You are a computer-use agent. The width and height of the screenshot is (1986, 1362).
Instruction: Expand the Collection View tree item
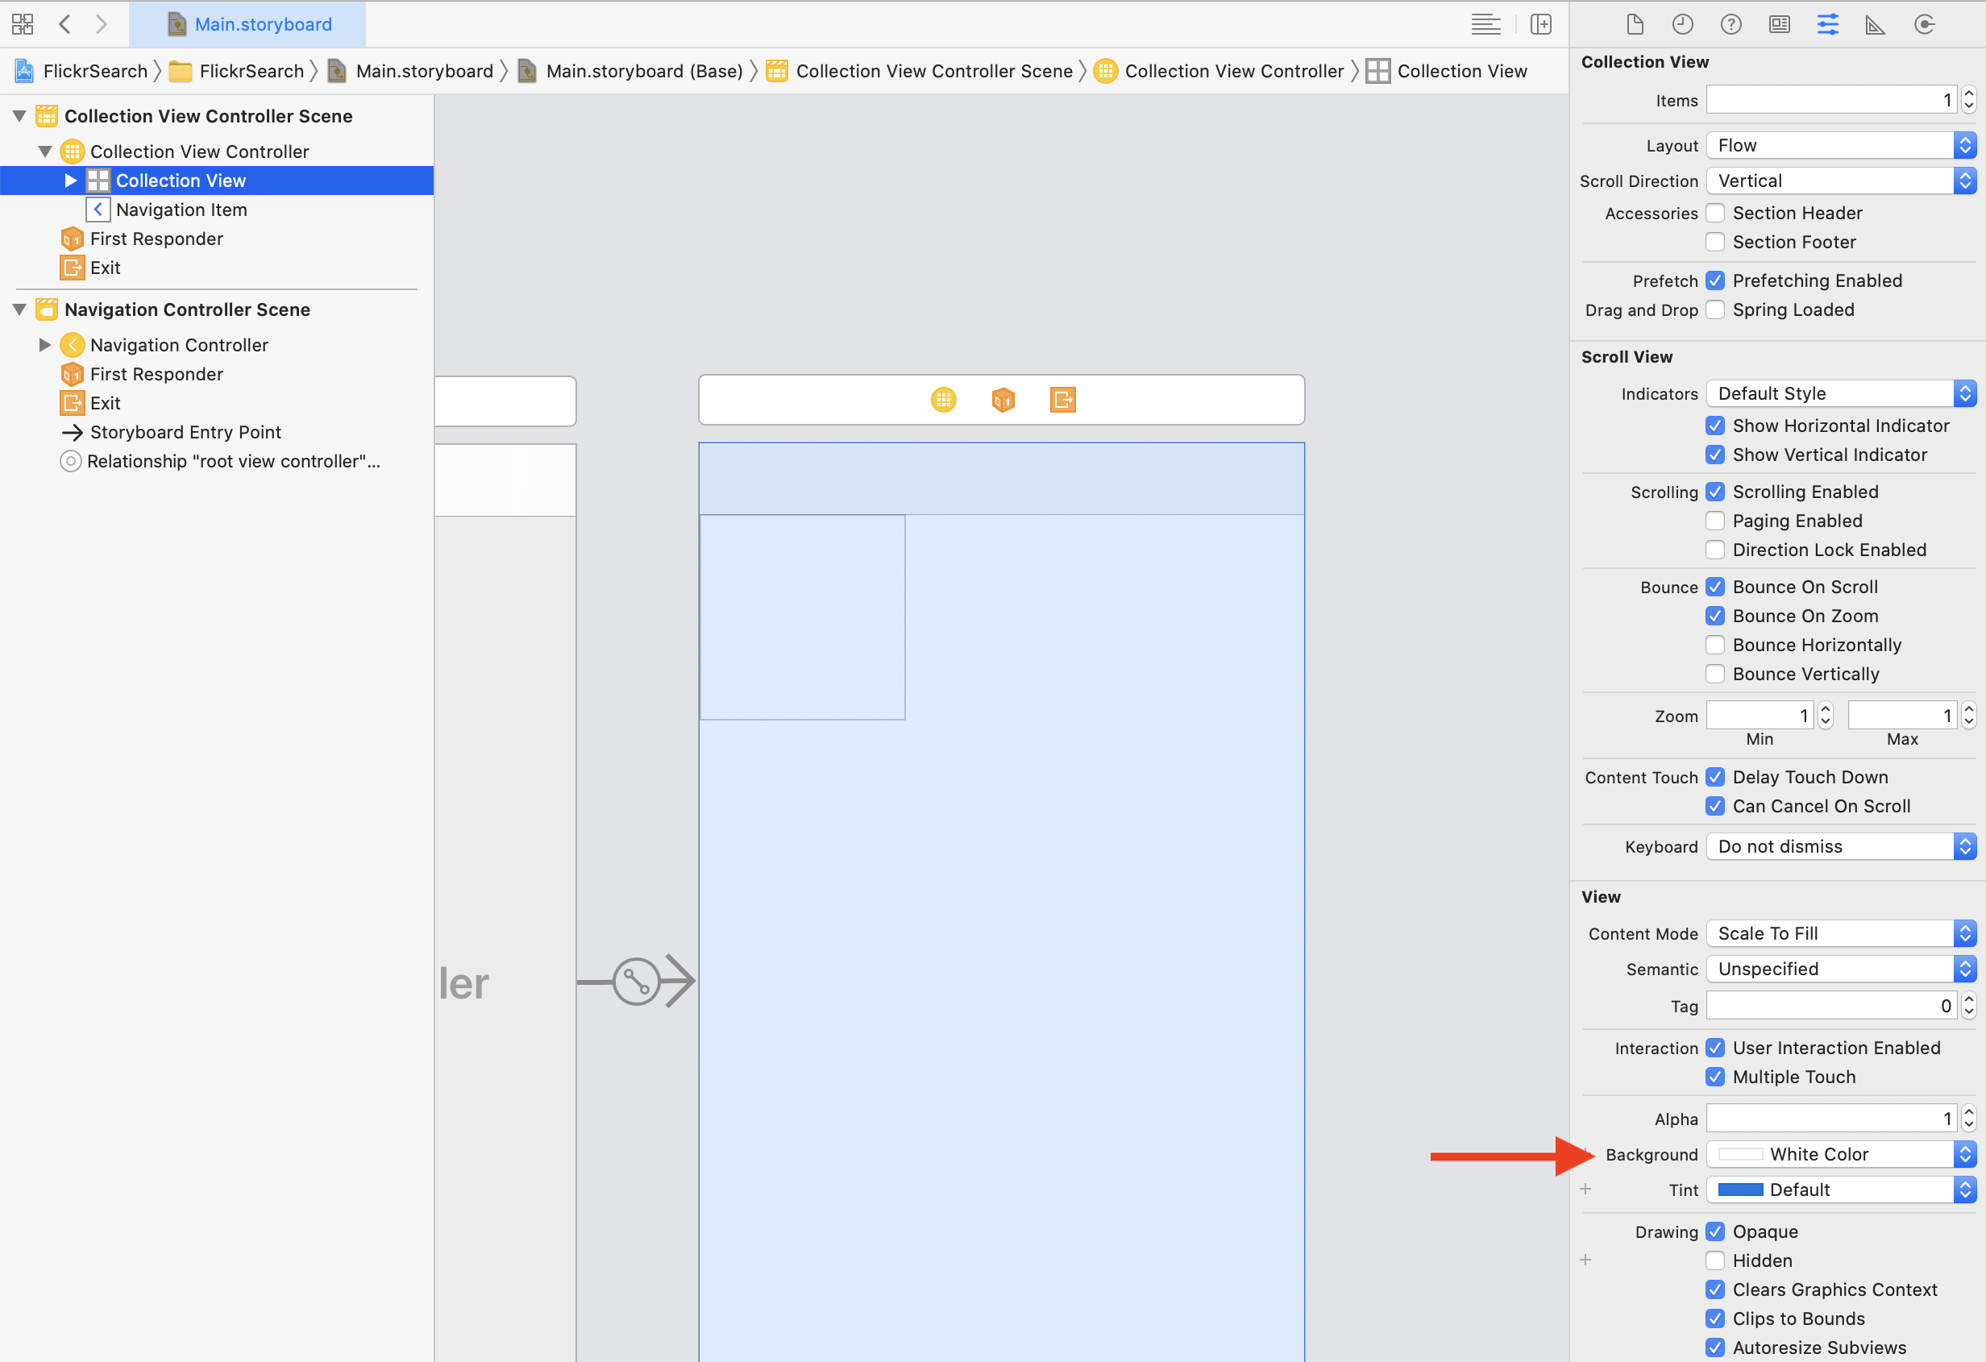(x=71, y=181)
